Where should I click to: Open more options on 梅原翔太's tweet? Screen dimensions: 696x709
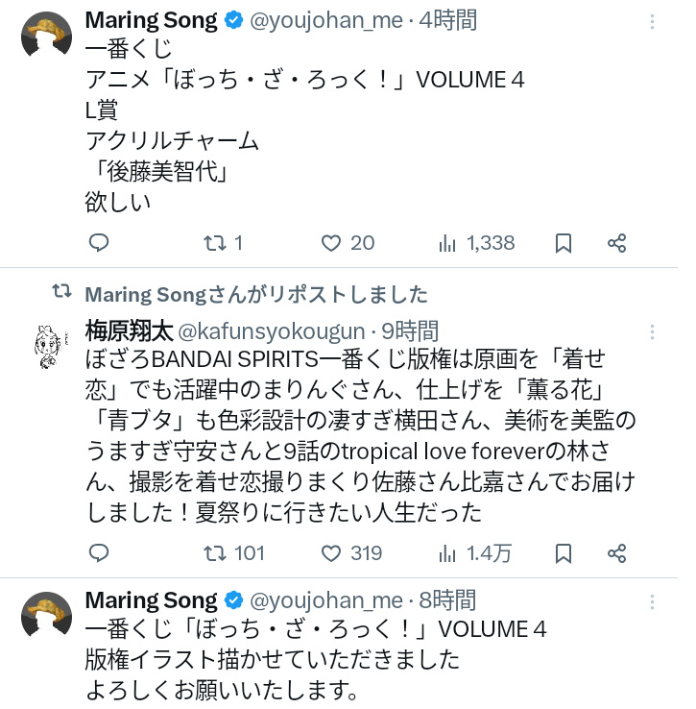coord(652,331)
